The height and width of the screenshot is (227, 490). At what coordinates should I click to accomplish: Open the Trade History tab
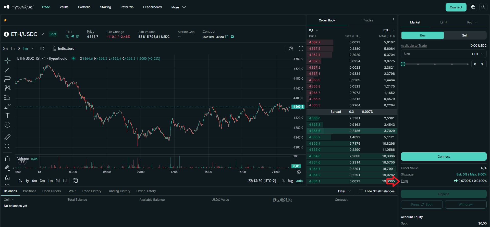(x=91, y=191)
